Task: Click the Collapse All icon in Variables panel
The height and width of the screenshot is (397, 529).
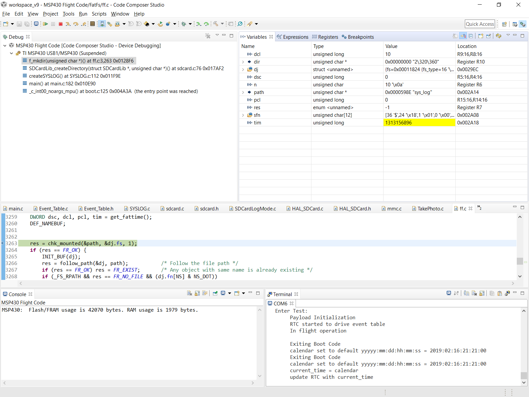Action: 471,36
